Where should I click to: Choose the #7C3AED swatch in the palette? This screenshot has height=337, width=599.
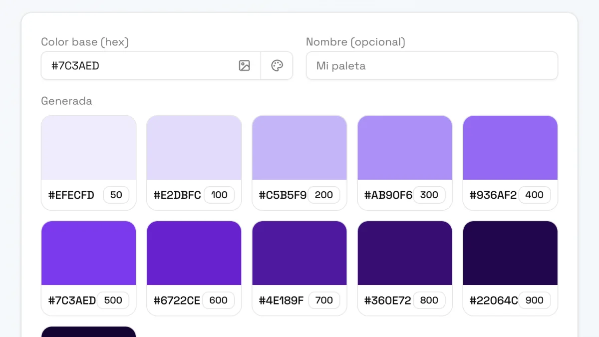88,253
